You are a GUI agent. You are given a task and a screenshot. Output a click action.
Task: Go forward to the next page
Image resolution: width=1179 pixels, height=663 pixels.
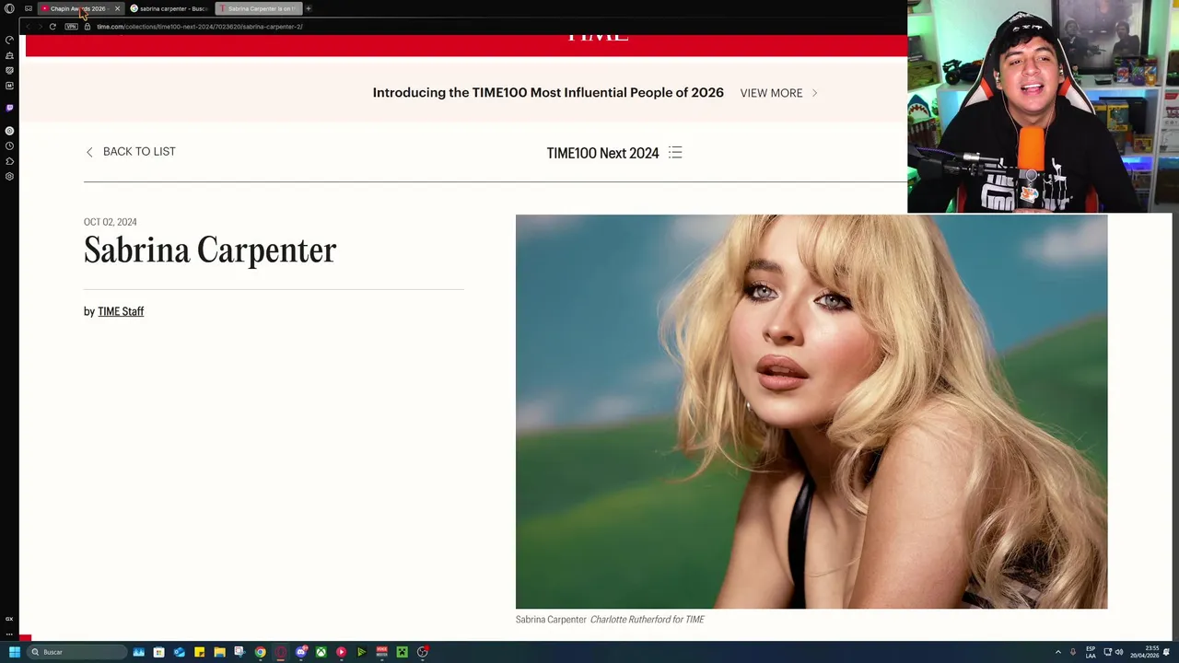(x=40, y=27)
